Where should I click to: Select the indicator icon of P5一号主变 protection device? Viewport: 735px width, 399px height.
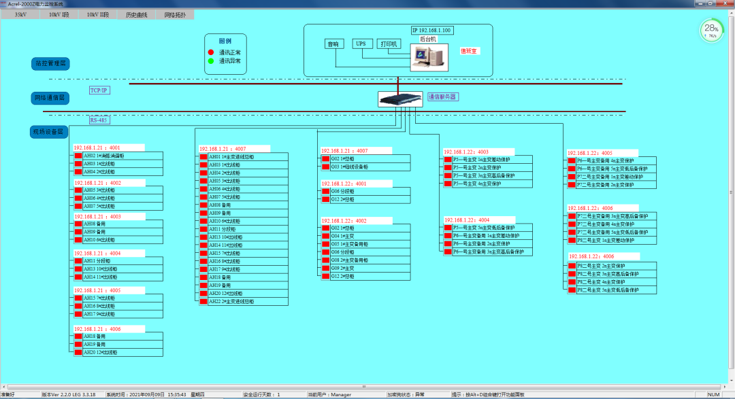coord(447,159)
